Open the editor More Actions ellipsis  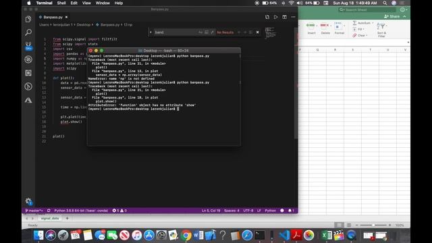click(294, 17)
